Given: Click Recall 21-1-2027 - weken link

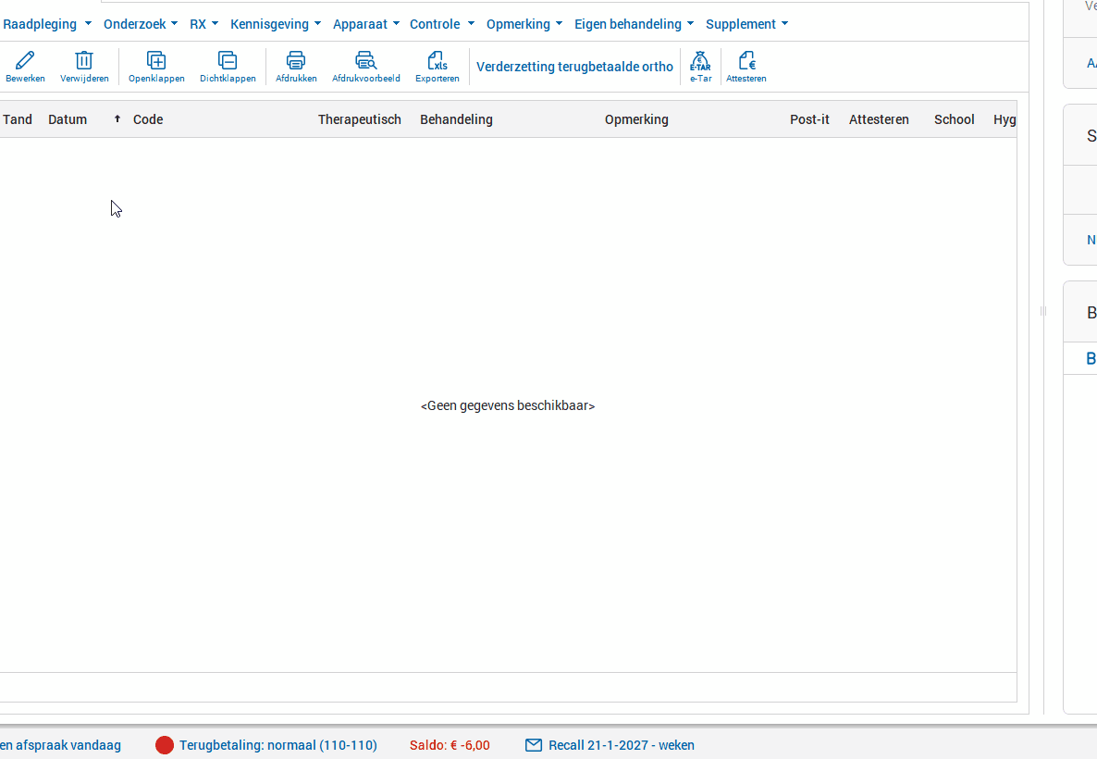Looking at the screenshot, I should pyautogui.click(x=622, y=745).
